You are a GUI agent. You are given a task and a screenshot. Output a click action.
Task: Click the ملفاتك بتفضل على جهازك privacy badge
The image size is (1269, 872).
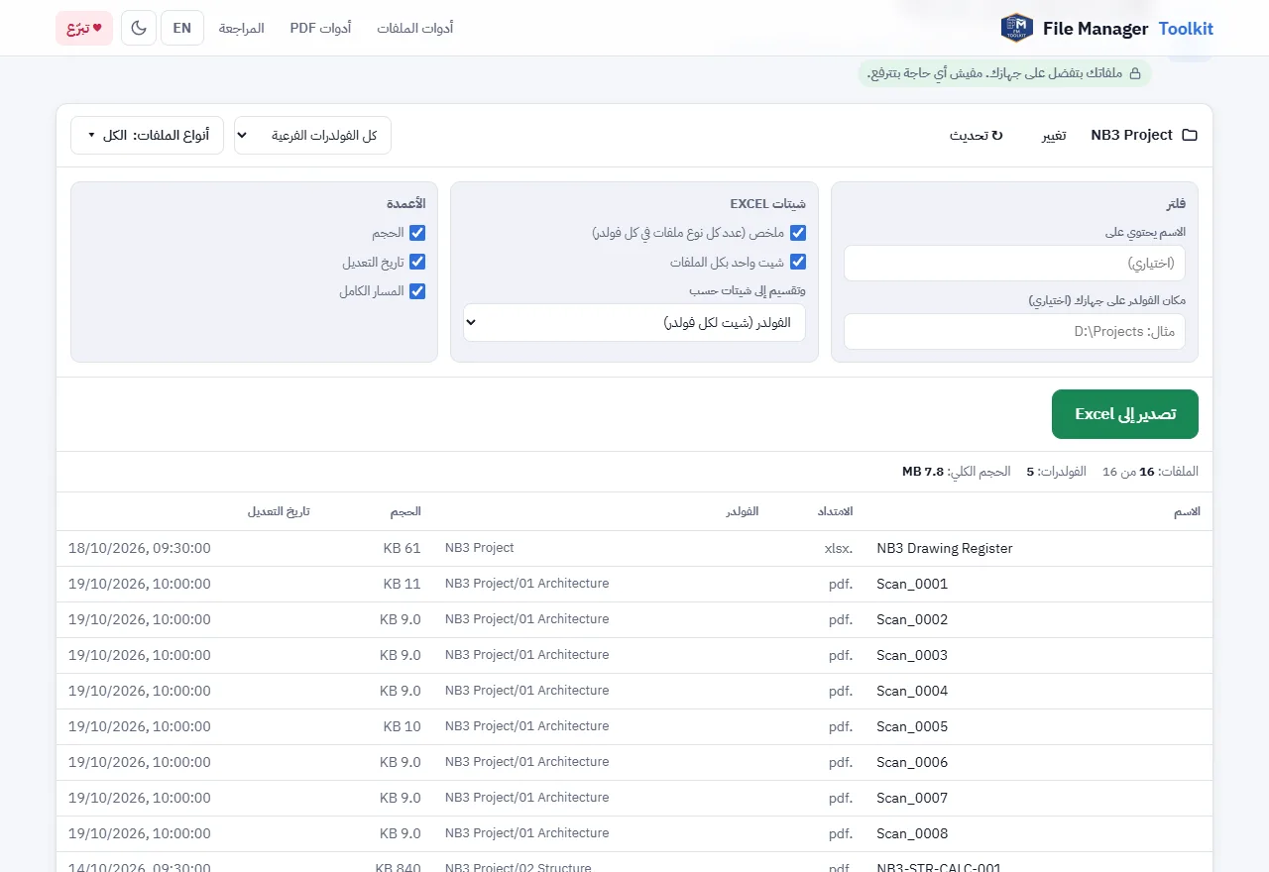[x=1004, y=73]
